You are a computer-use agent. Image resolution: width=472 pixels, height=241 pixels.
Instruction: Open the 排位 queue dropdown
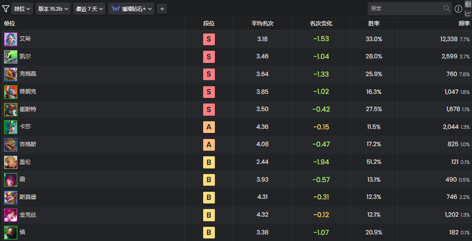(22, 9)
